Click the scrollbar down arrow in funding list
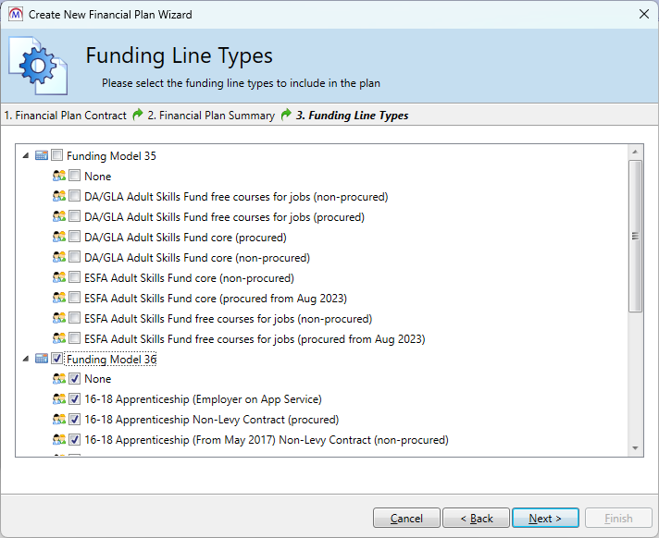659x538 pixels. tap(635, 447)
